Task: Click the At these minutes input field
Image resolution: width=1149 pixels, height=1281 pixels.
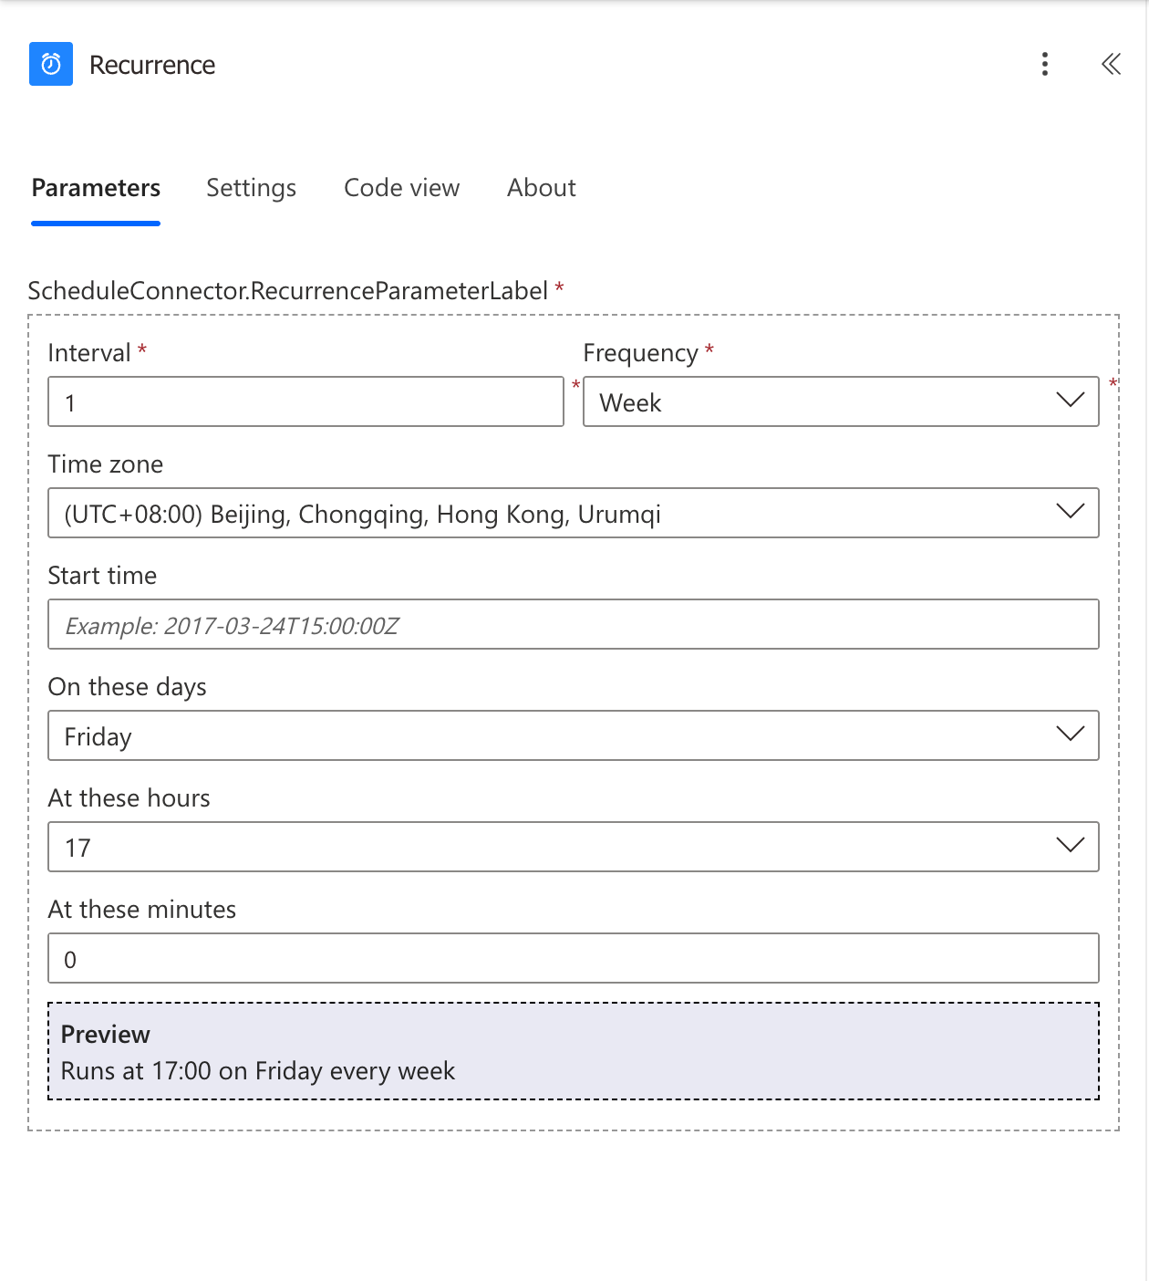Action: pyautogui.click(x=574, y=958)
